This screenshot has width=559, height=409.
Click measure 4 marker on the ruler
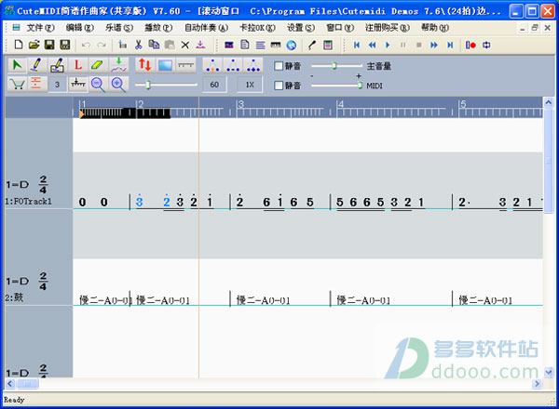[341, 104]
